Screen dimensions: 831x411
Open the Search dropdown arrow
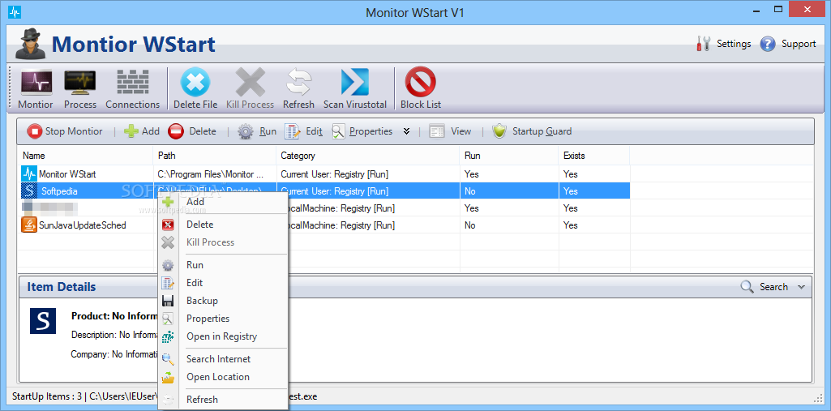pos(801,287)
